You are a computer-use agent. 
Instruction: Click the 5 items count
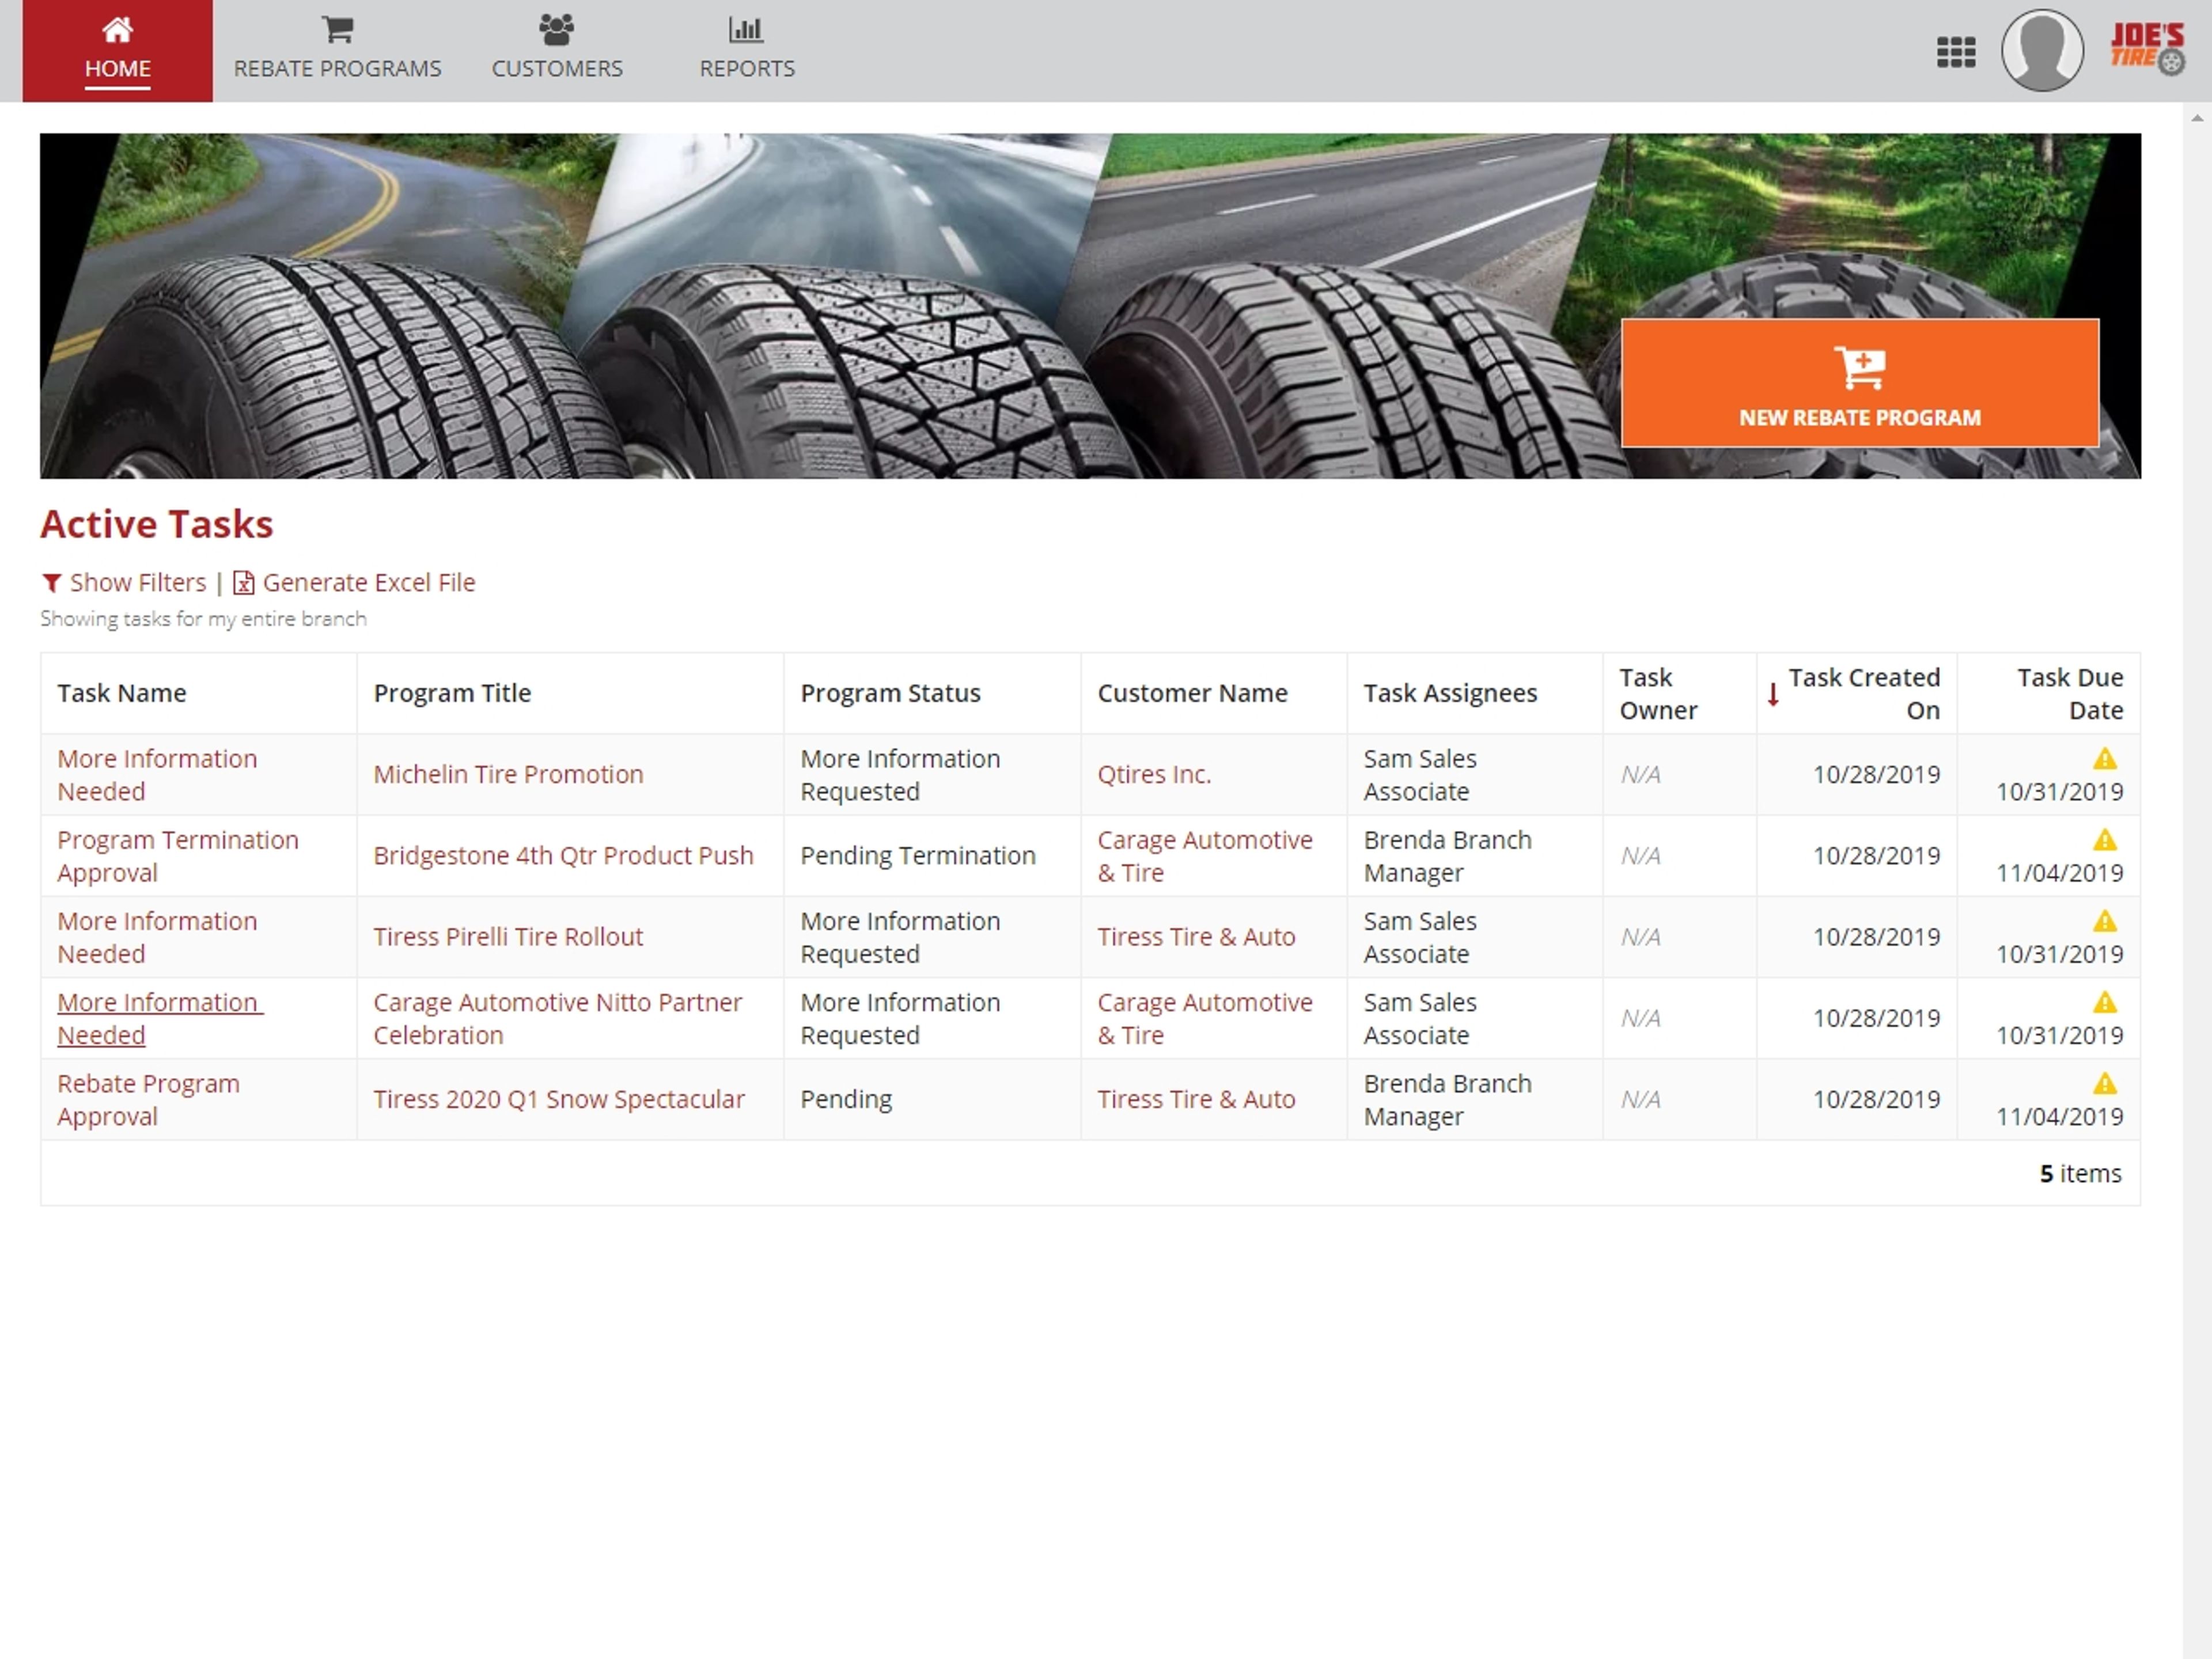[x=2080, y=1173]
